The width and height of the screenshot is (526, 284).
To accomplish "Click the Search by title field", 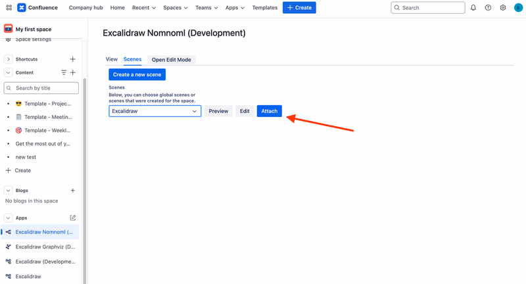I will (x=41, y=88).
